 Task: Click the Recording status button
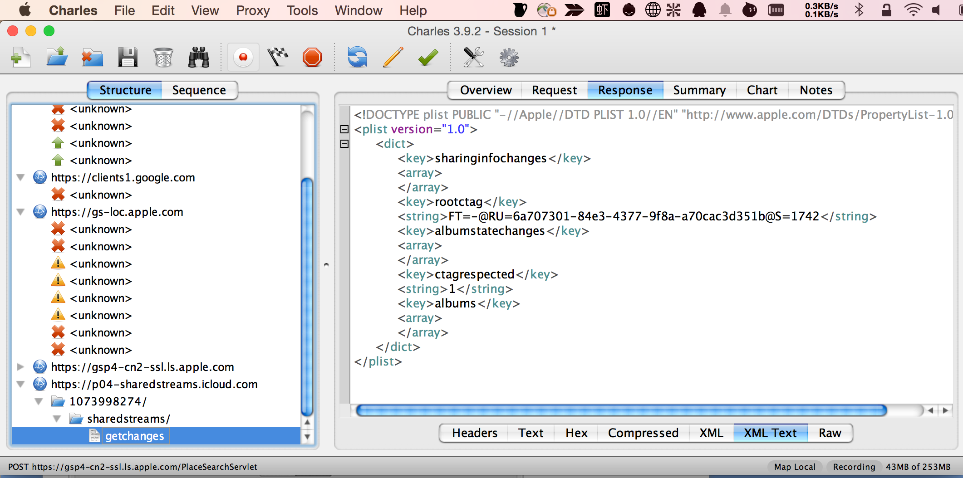point(854,467)
